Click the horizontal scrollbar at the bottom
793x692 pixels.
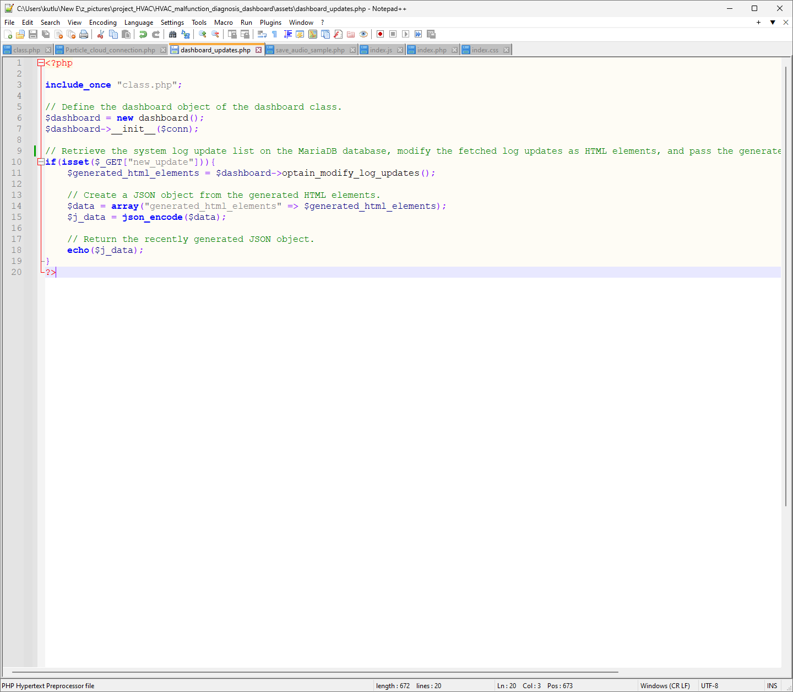(x=314, y=672)
